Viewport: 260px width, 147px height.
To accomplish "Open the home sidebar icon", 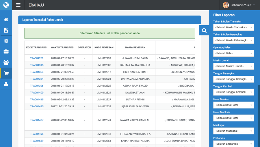I will click(x=6, y=20).
